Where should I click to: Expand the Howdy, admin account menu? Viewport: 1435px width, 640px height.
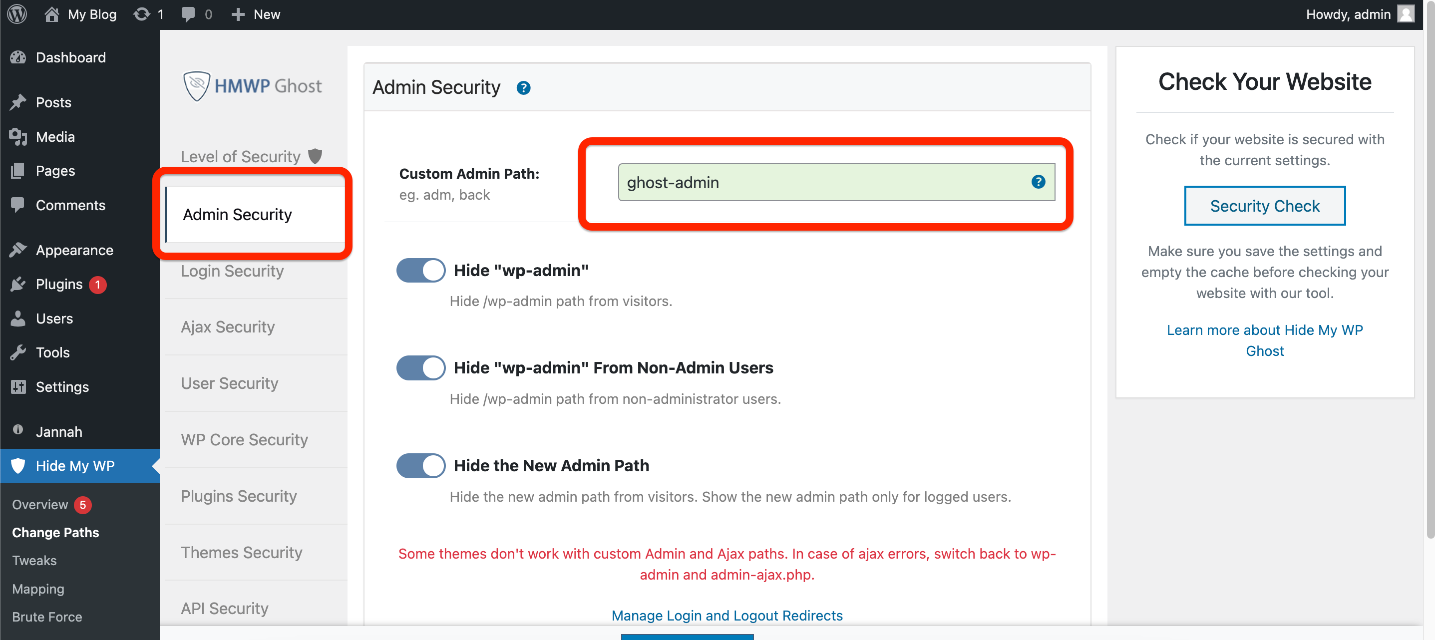[x=1359, y=14]
